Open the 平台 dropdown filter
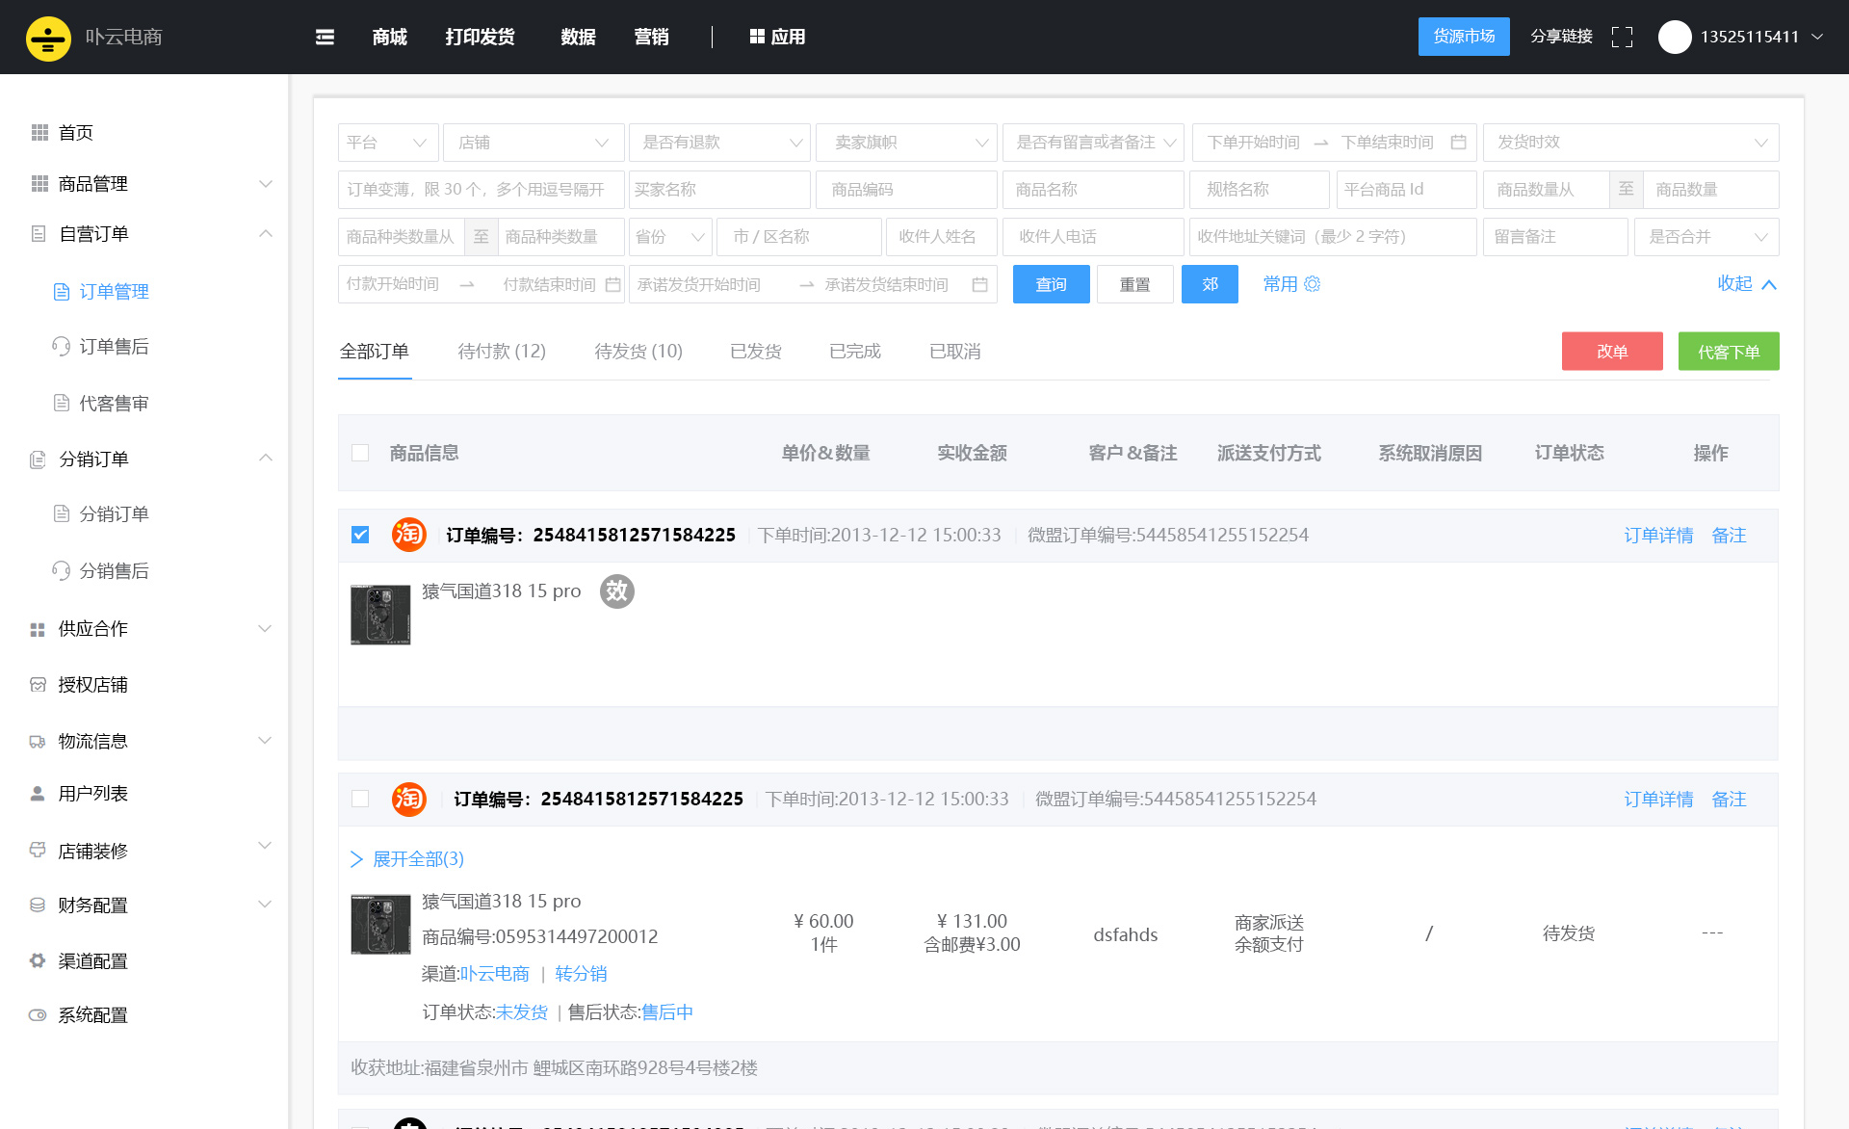 (x=388, y=142)
